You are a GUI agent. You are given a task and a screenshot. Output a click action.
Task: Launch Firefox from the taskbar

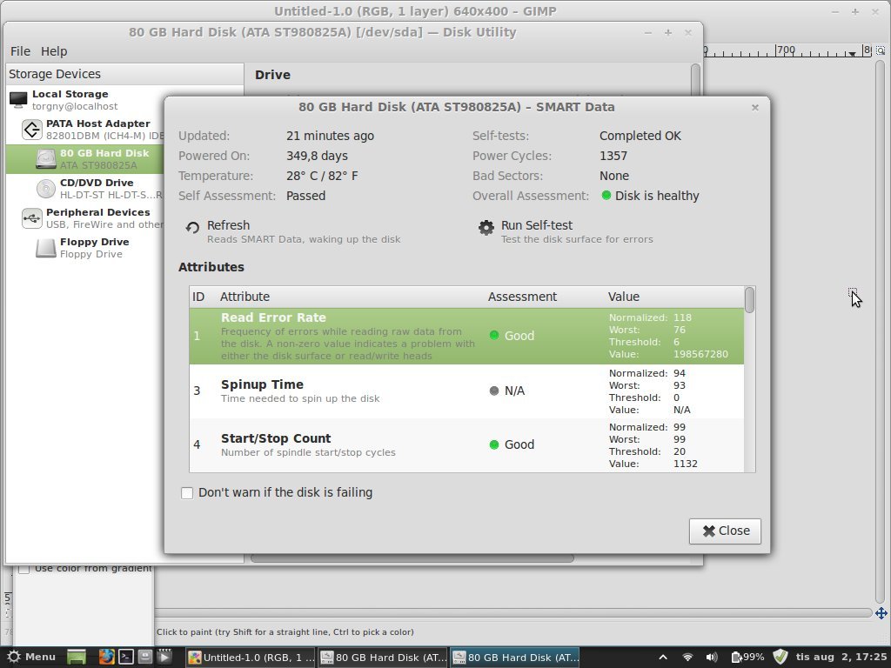click(x=106, y=658)
